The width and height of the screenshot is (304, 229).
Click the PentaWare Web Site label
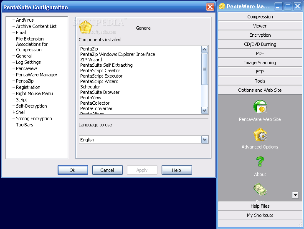click(x=260, y=119)
